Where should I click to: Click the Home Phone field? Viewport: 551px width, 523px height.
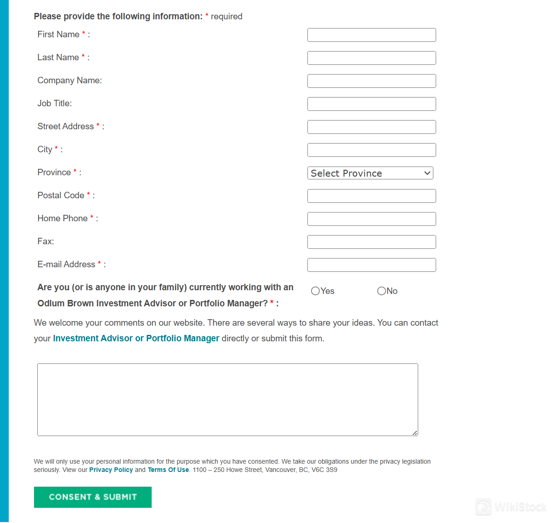(371, 219)
